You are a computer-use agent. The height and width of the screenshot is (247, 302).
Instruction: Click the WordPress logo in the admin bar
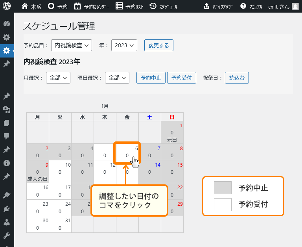[7, 6]
